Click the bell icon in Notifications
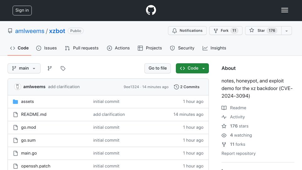302x170 pixels. click(x=175, y=31)
